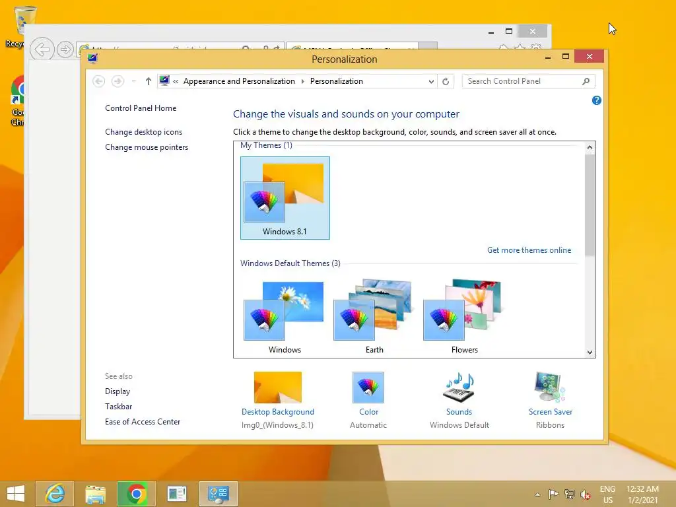Click the help question mark icon
Viewport: 676px width, 507px height.
point(597,100)
